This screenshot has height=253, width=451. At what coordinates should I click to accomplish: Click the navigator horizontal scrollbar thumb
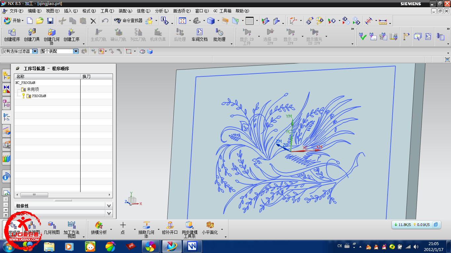[34, 195]
